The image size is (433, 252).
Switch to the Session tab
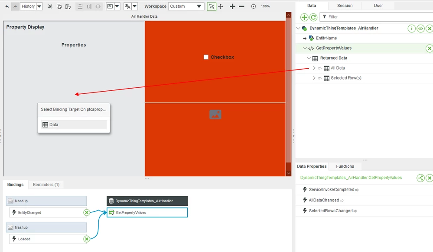[x=345, y=6]
